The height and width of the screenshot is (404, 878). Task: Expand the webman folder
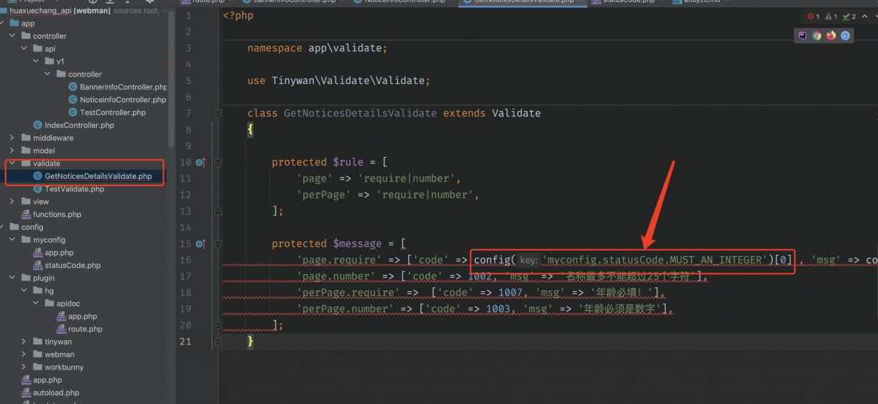coord(24,354)
